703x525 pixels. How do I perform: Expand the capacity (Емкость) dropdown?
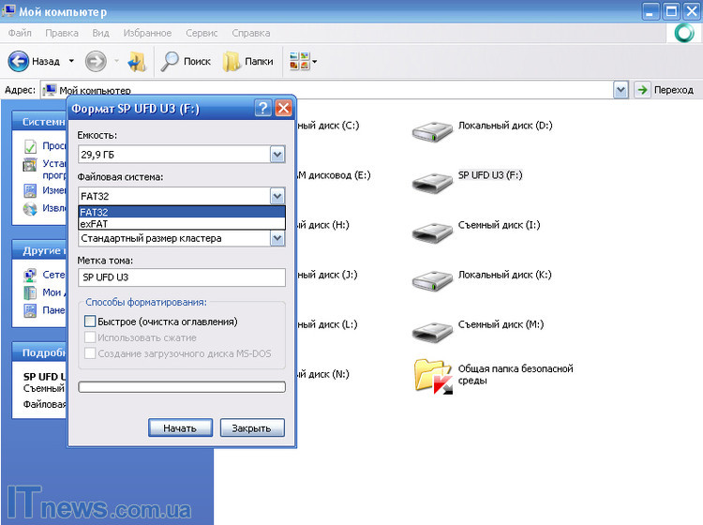pyautogui.click(x=277, y=155)
